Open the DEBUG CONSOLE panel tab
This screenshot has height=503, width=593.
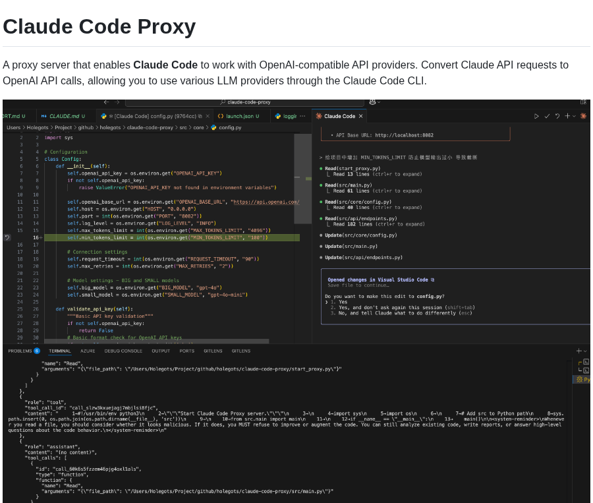[x=123, y=351]
